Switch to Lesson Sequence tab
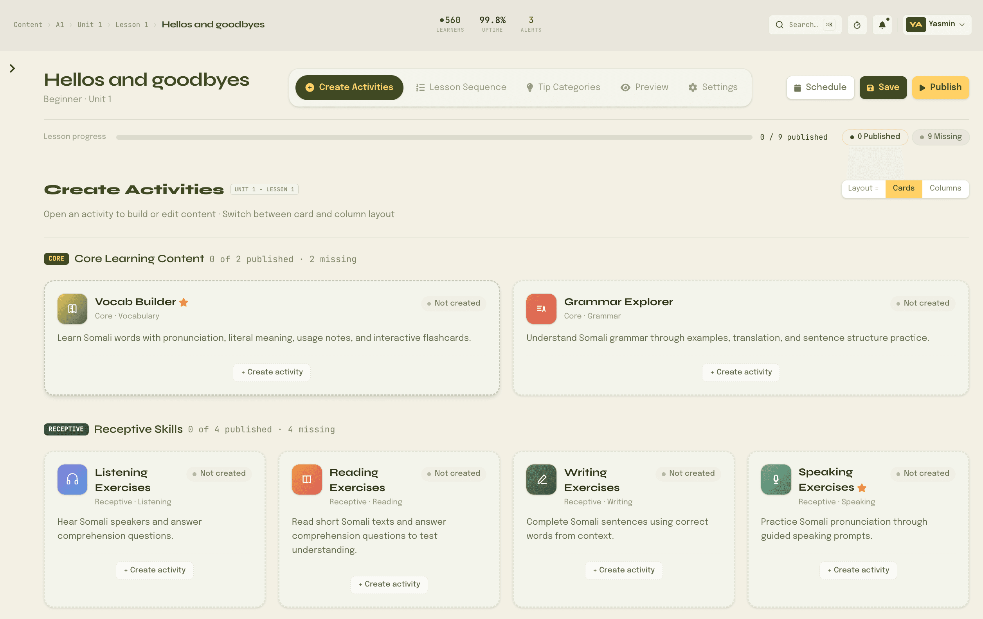Viewport: 983px width, 619px height. pyautogui.click(x=461, y=87)
